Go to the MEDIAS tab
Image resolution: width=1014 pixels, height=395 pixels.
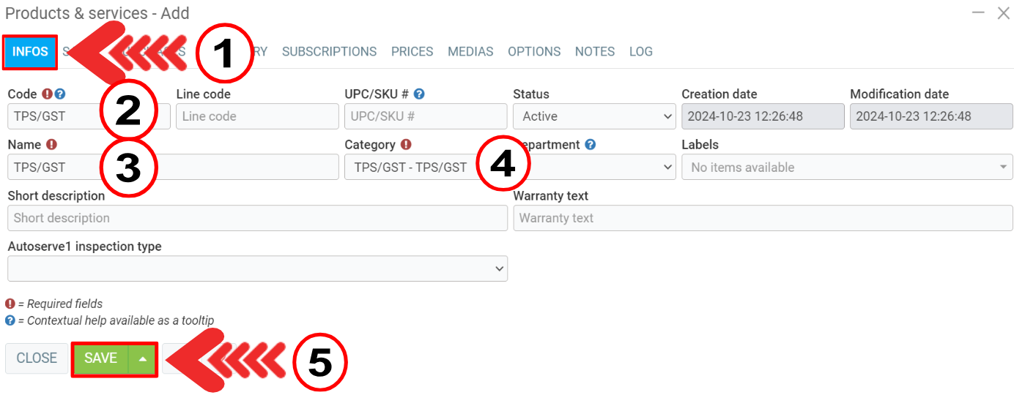coord(470,52)
